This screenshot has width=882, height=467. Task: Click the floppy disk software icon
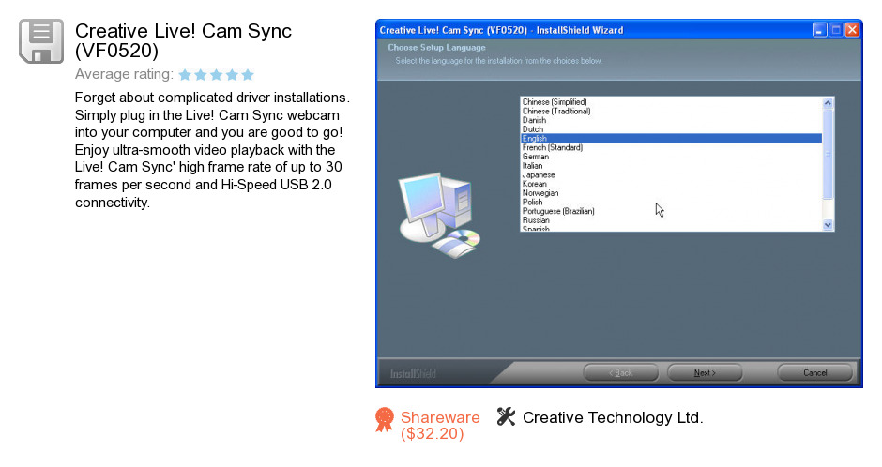41,41
